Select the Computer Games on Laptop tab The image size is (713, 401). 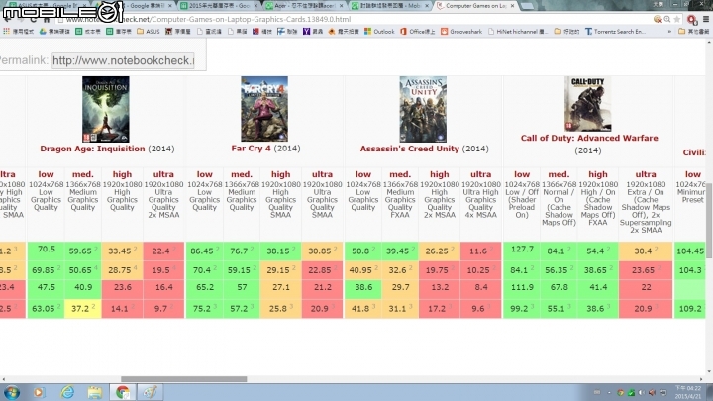click(475, 6)
